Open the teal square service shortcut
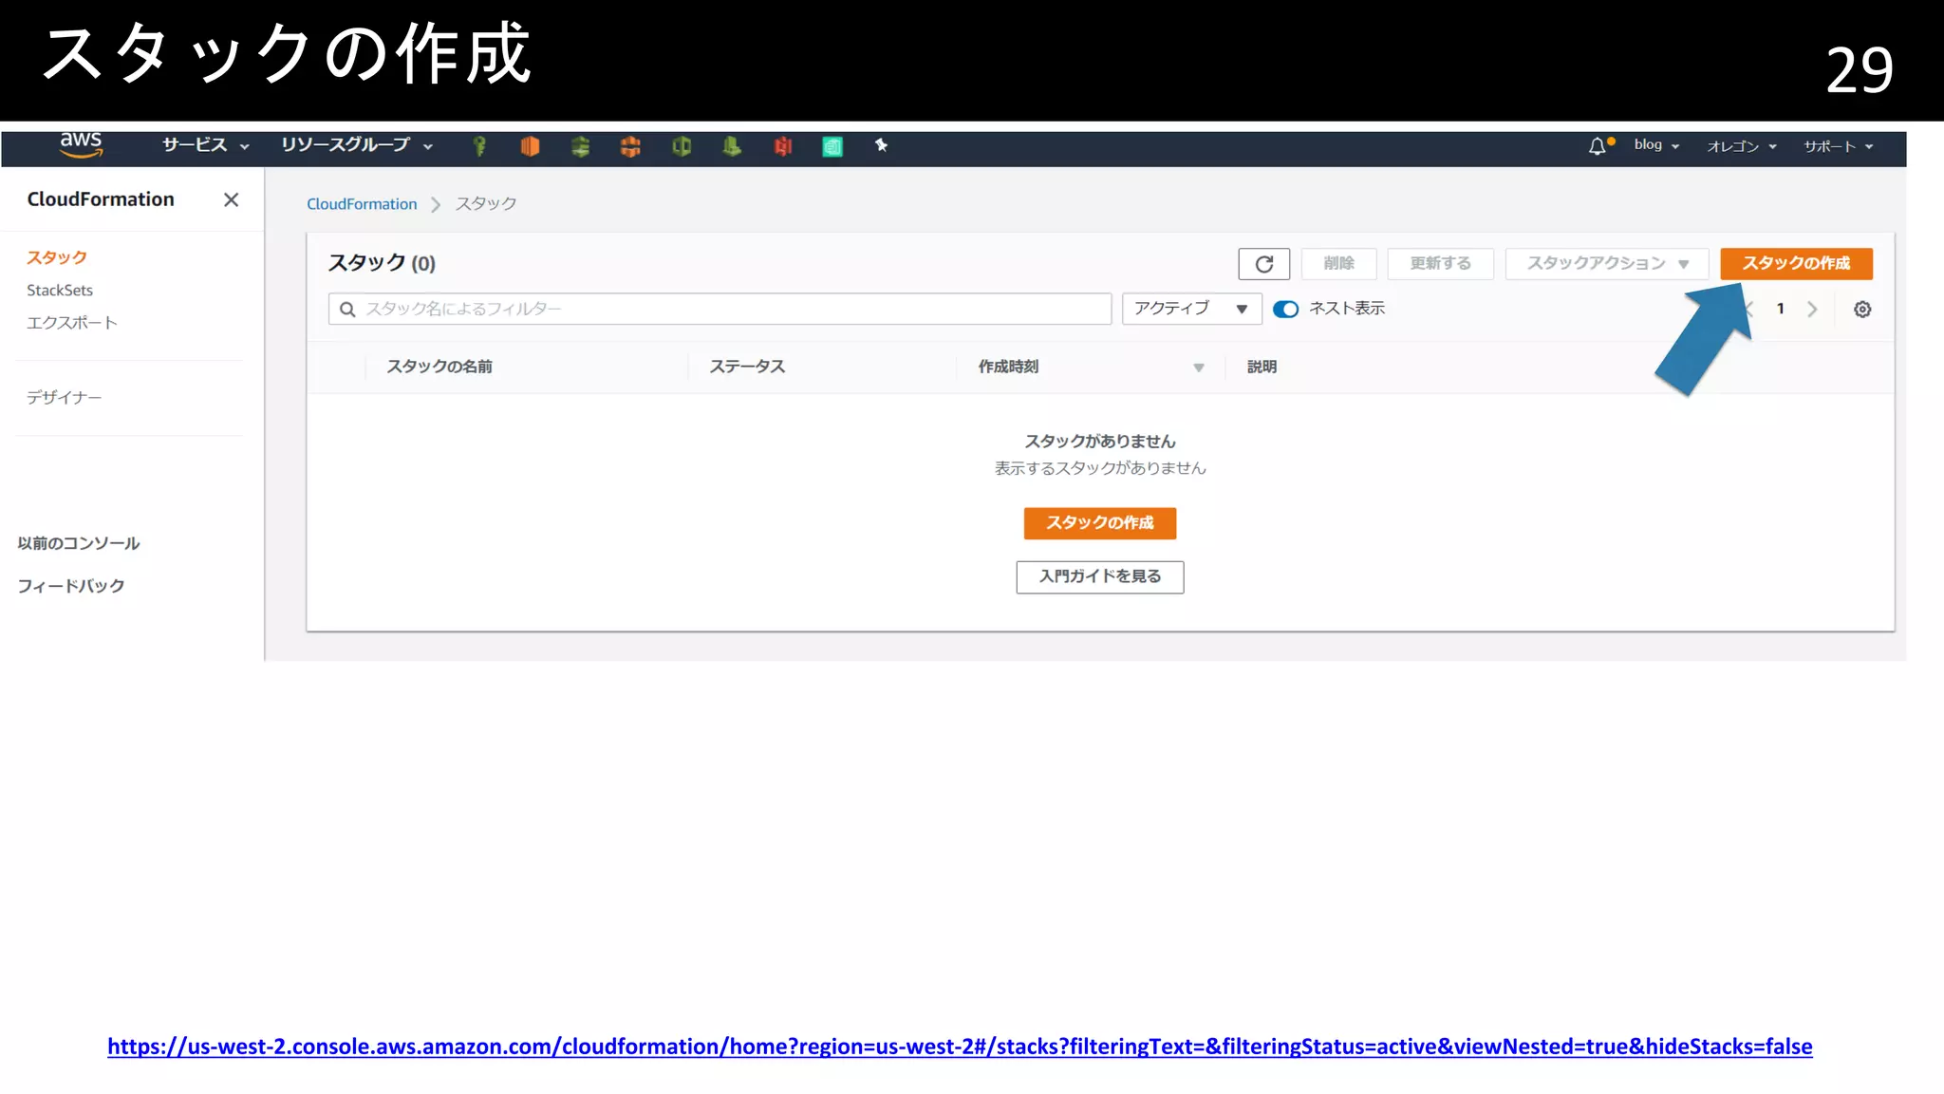Screen dimensions: 1944x1094 (x=832, y=146)
